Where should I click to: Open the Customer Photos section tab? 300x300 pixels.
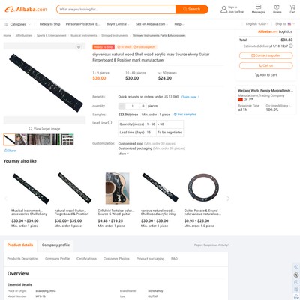[x=116, y=259]
